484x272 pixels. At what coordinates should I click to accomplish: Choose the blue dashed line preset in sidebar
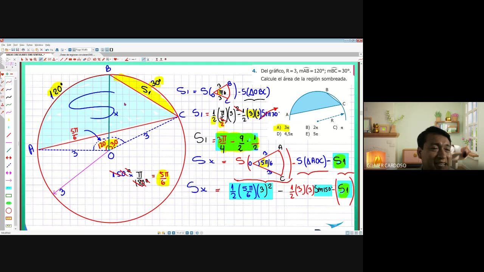tap(9, 165)
